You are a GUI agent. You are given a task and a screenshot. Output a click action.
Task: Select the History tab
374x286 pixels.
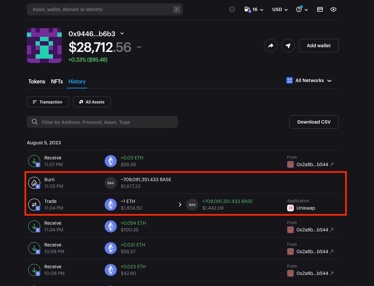point(77,81)
